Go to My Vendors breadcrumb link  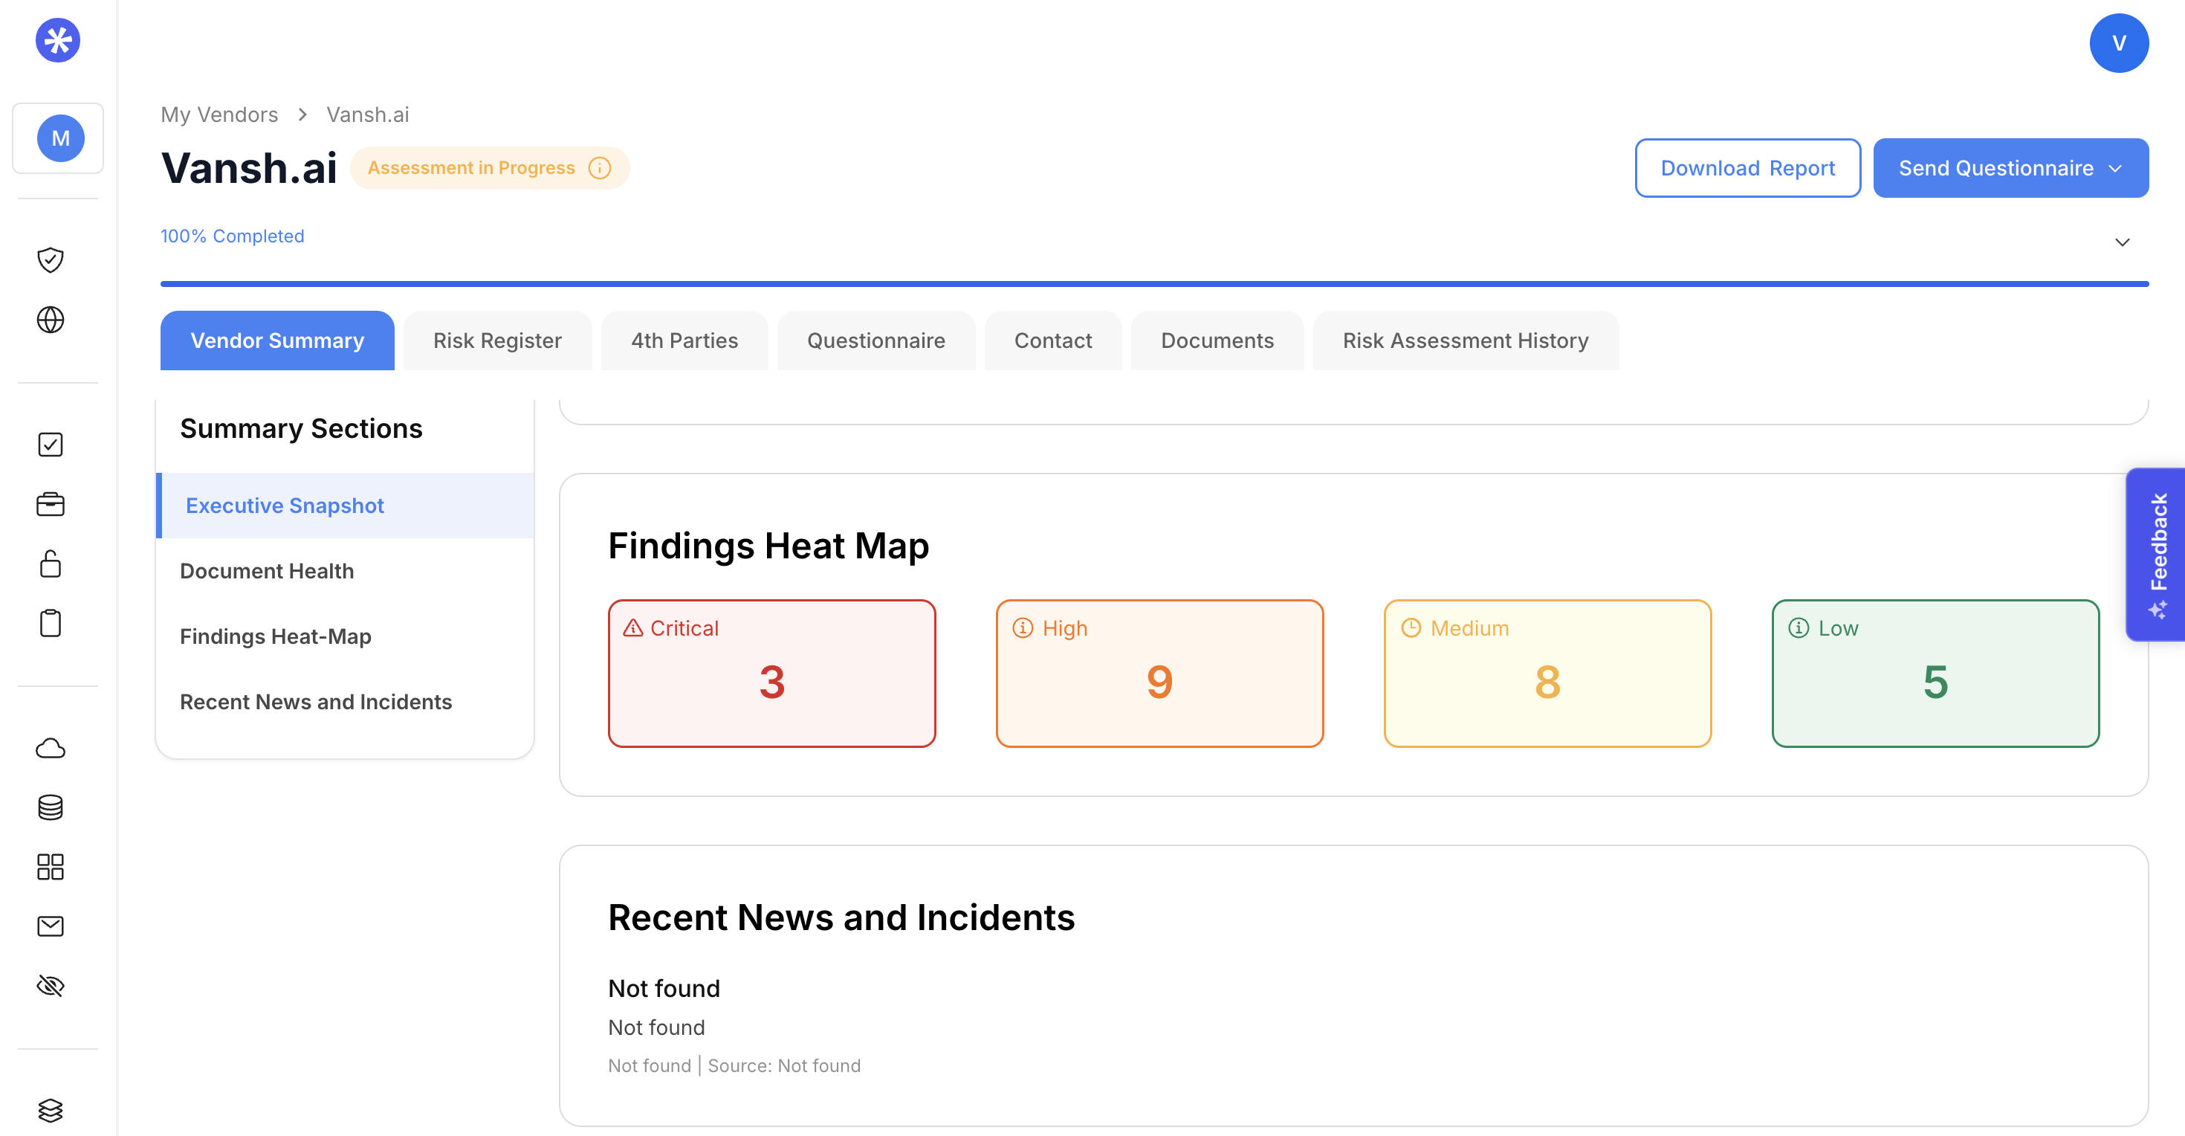click(x=218, y=114)
